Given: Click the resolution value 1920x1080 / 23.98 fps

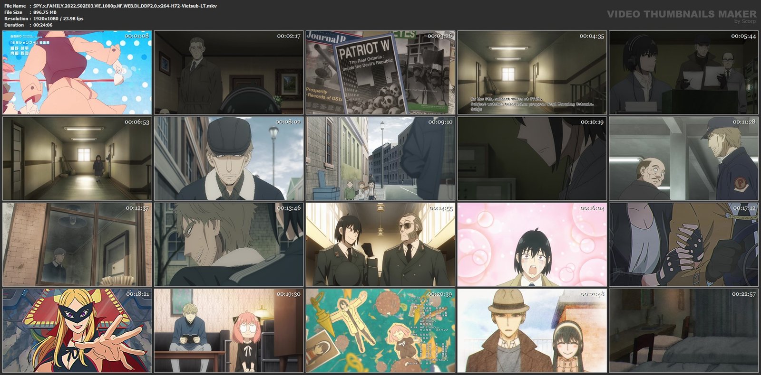Looking at the screenshot, I should coord(58,19).
